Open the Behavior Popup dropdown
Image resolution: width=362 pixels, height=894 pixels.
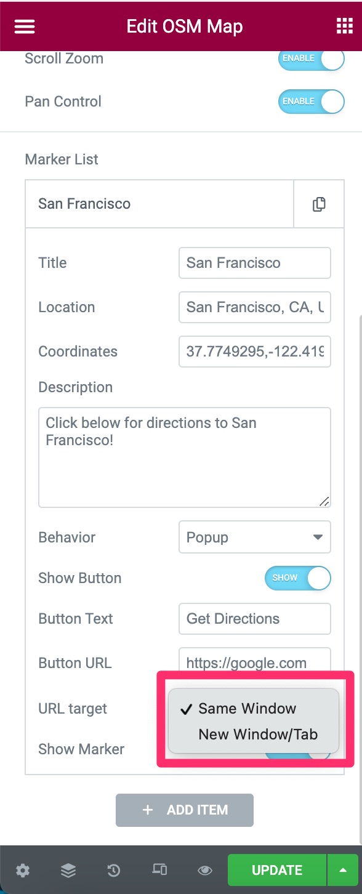coord(255,537)
